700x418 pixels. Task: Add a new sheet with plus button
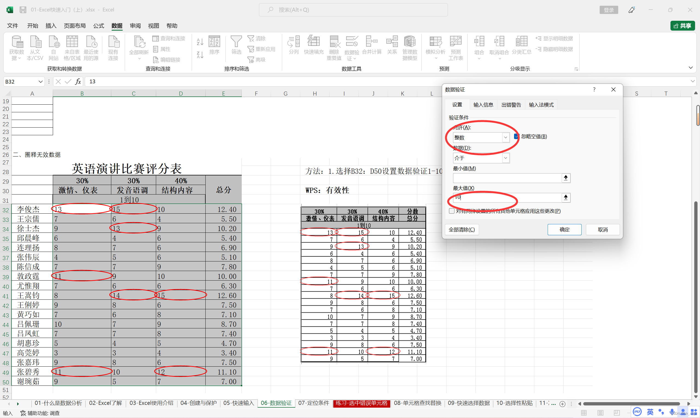point(562,404)
